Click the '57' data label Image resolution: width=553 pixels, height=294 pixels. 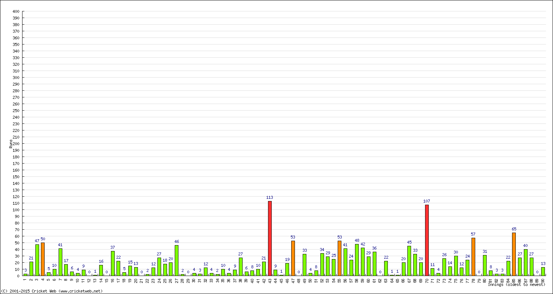pos(473,234)
